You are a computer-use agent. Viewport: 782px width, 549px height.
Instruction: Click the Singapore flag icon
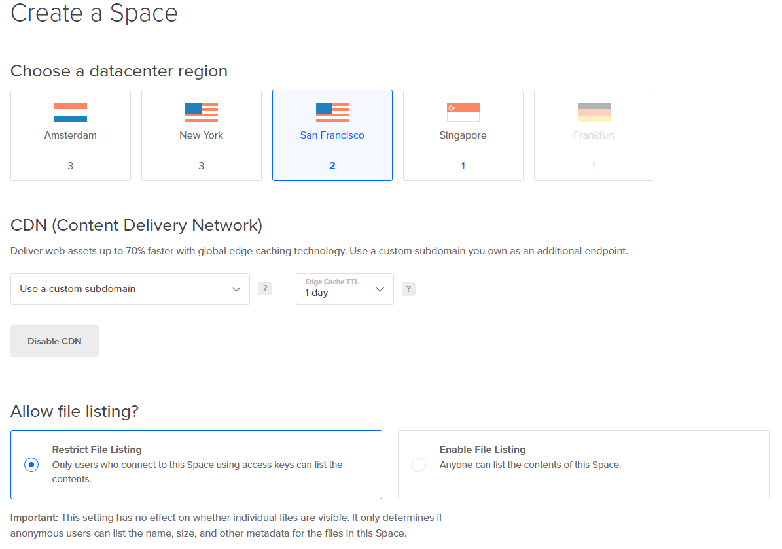pos(463,112)
